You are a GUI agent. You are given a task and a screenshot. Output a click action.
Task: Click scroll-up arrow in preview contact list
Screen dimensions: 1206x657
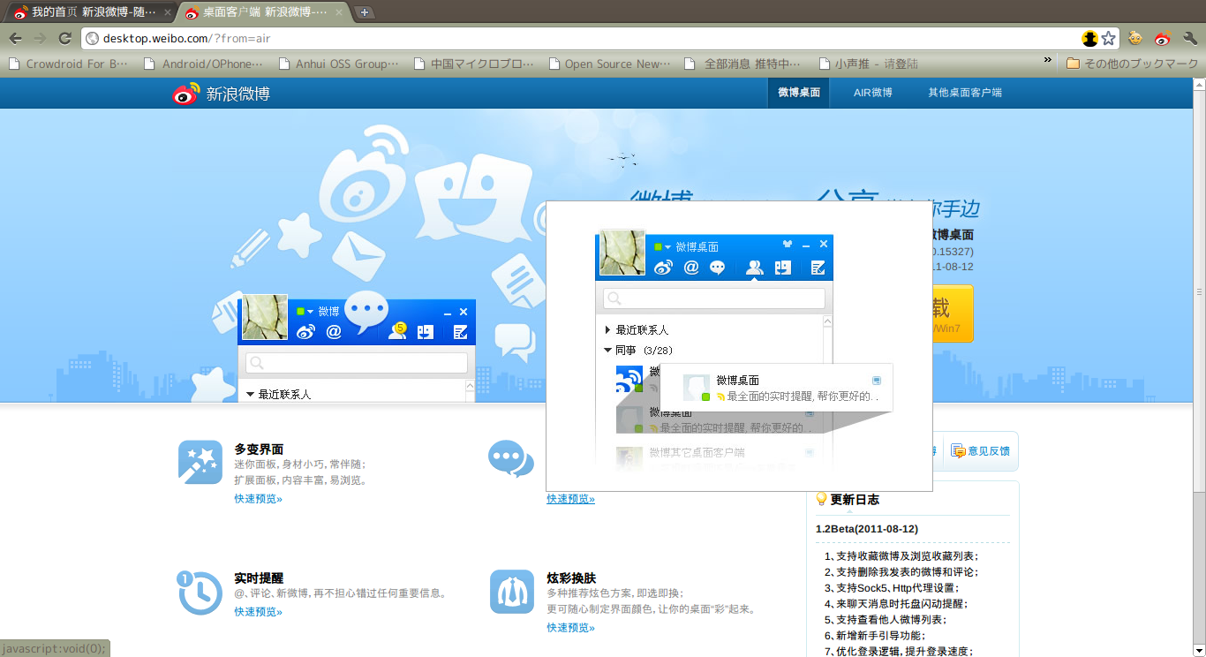coord(827,323)
